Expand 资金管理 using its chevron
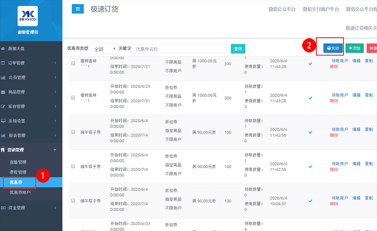 coord(55,208)
